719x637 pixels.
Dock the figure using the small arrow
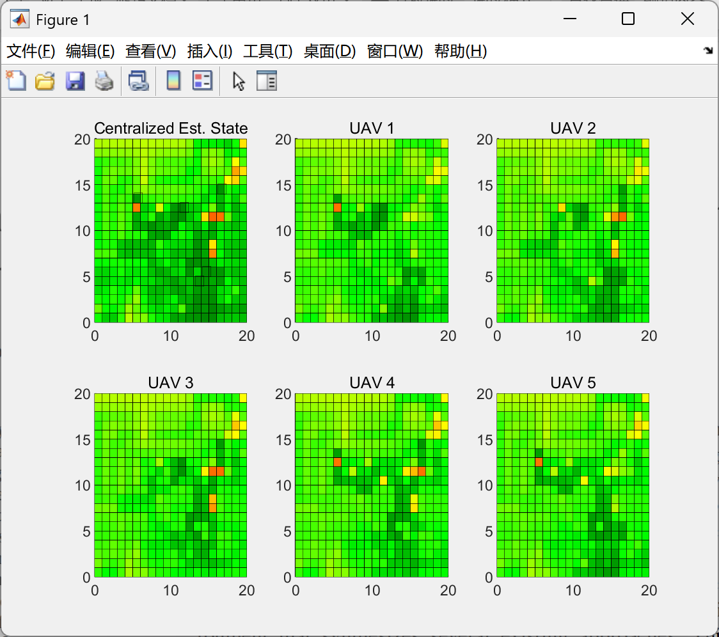coord(709,51)
